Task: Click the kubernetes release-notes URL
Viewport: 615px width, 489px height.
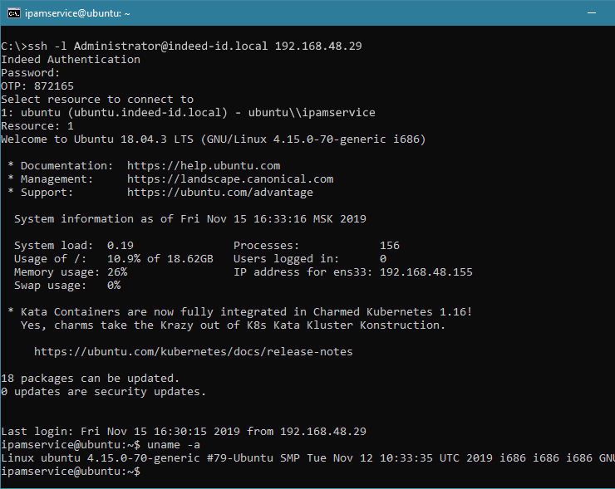Action: tap(194, 352)
